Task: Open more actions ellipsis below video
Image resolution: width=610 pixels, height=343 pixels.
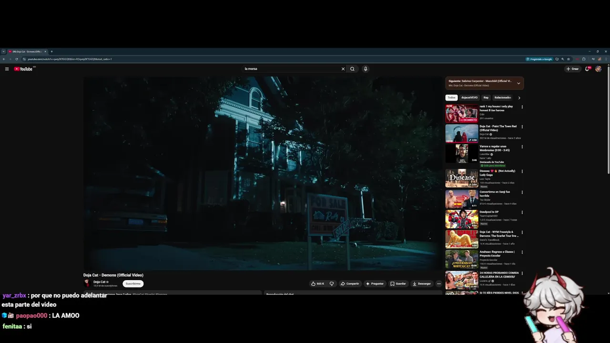Action: click(x=439, y=283)
